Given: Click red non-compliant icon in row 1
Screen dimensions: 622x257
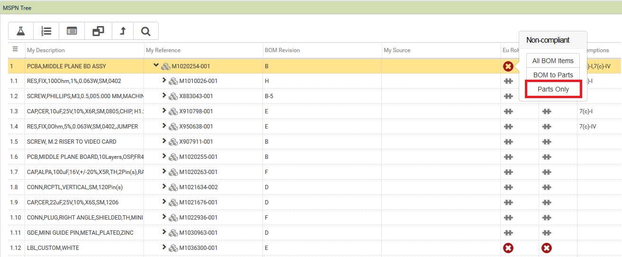Looking at the screenshot, I should click(x=508, y=66).
